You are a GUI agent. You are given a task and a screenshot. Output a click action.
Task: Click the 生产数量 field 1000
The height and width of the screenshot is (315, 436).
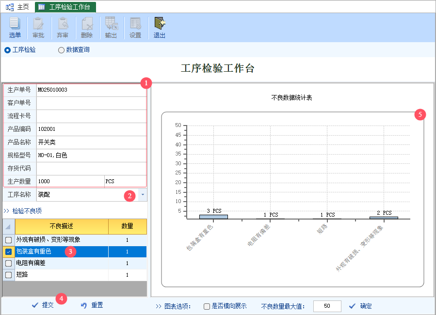tap(71, 181)
